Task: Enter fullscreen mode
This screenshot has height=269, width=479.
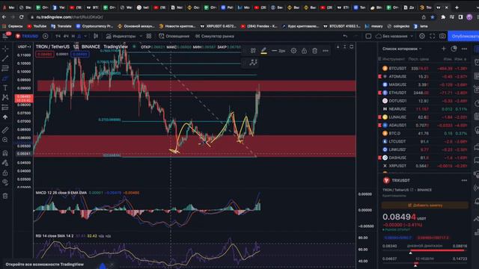Action: pyautogui.click(x=433, y=36)
